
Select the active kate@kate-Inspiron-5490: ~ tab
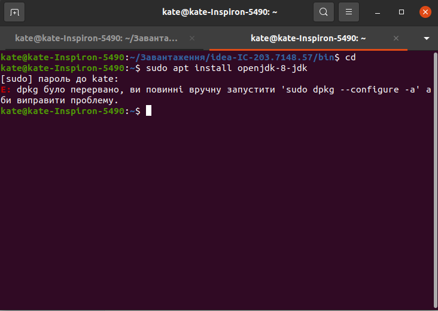click(308, 38)
